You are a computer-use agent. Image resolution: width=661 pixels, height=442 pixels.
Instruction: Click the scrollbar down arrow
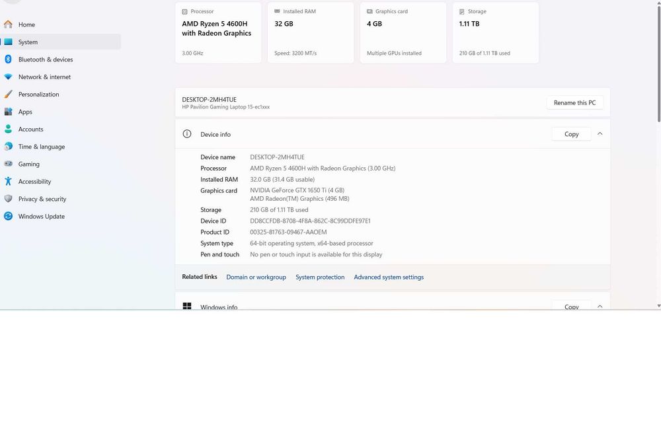(x=658, y=305)
